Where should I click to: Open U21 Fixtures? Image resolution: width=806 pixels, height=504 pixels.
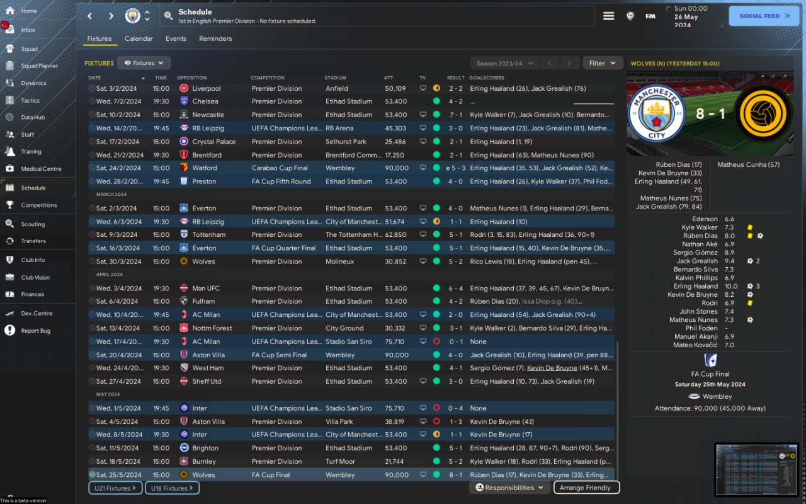pos(115,488)
